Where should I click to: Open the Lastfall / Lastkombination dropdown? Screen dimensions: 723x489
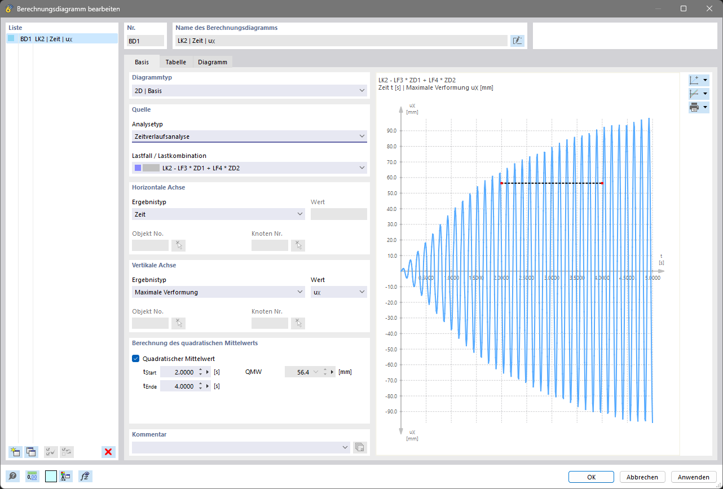(x=249, y=168)
